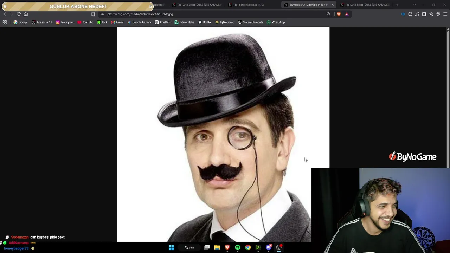Open the ByNoGame bookmark

225,22
